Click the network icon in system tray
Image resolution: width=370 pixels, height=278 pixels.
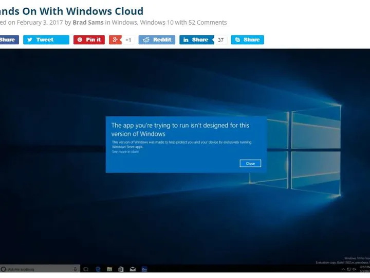349,269
